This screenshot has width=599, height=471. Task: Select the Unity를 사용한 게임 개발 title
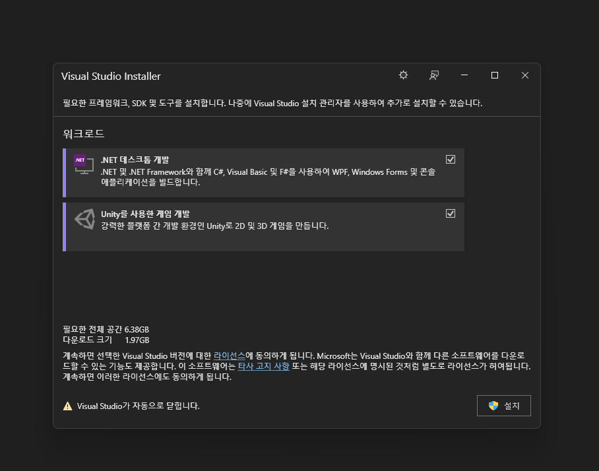click(x=145, y=214)
